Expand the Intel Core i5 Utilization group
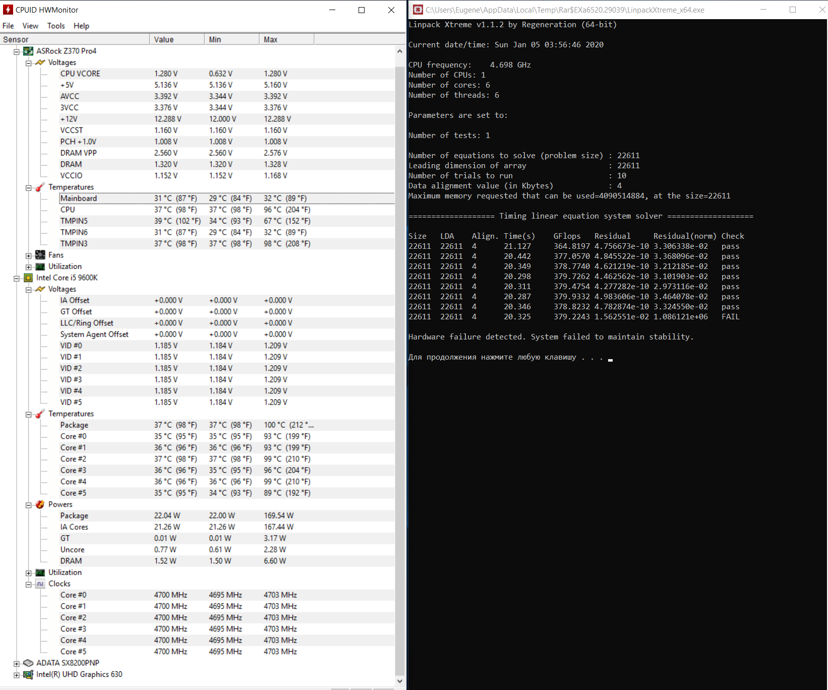 pyautogui.click(x=29, y=573)
